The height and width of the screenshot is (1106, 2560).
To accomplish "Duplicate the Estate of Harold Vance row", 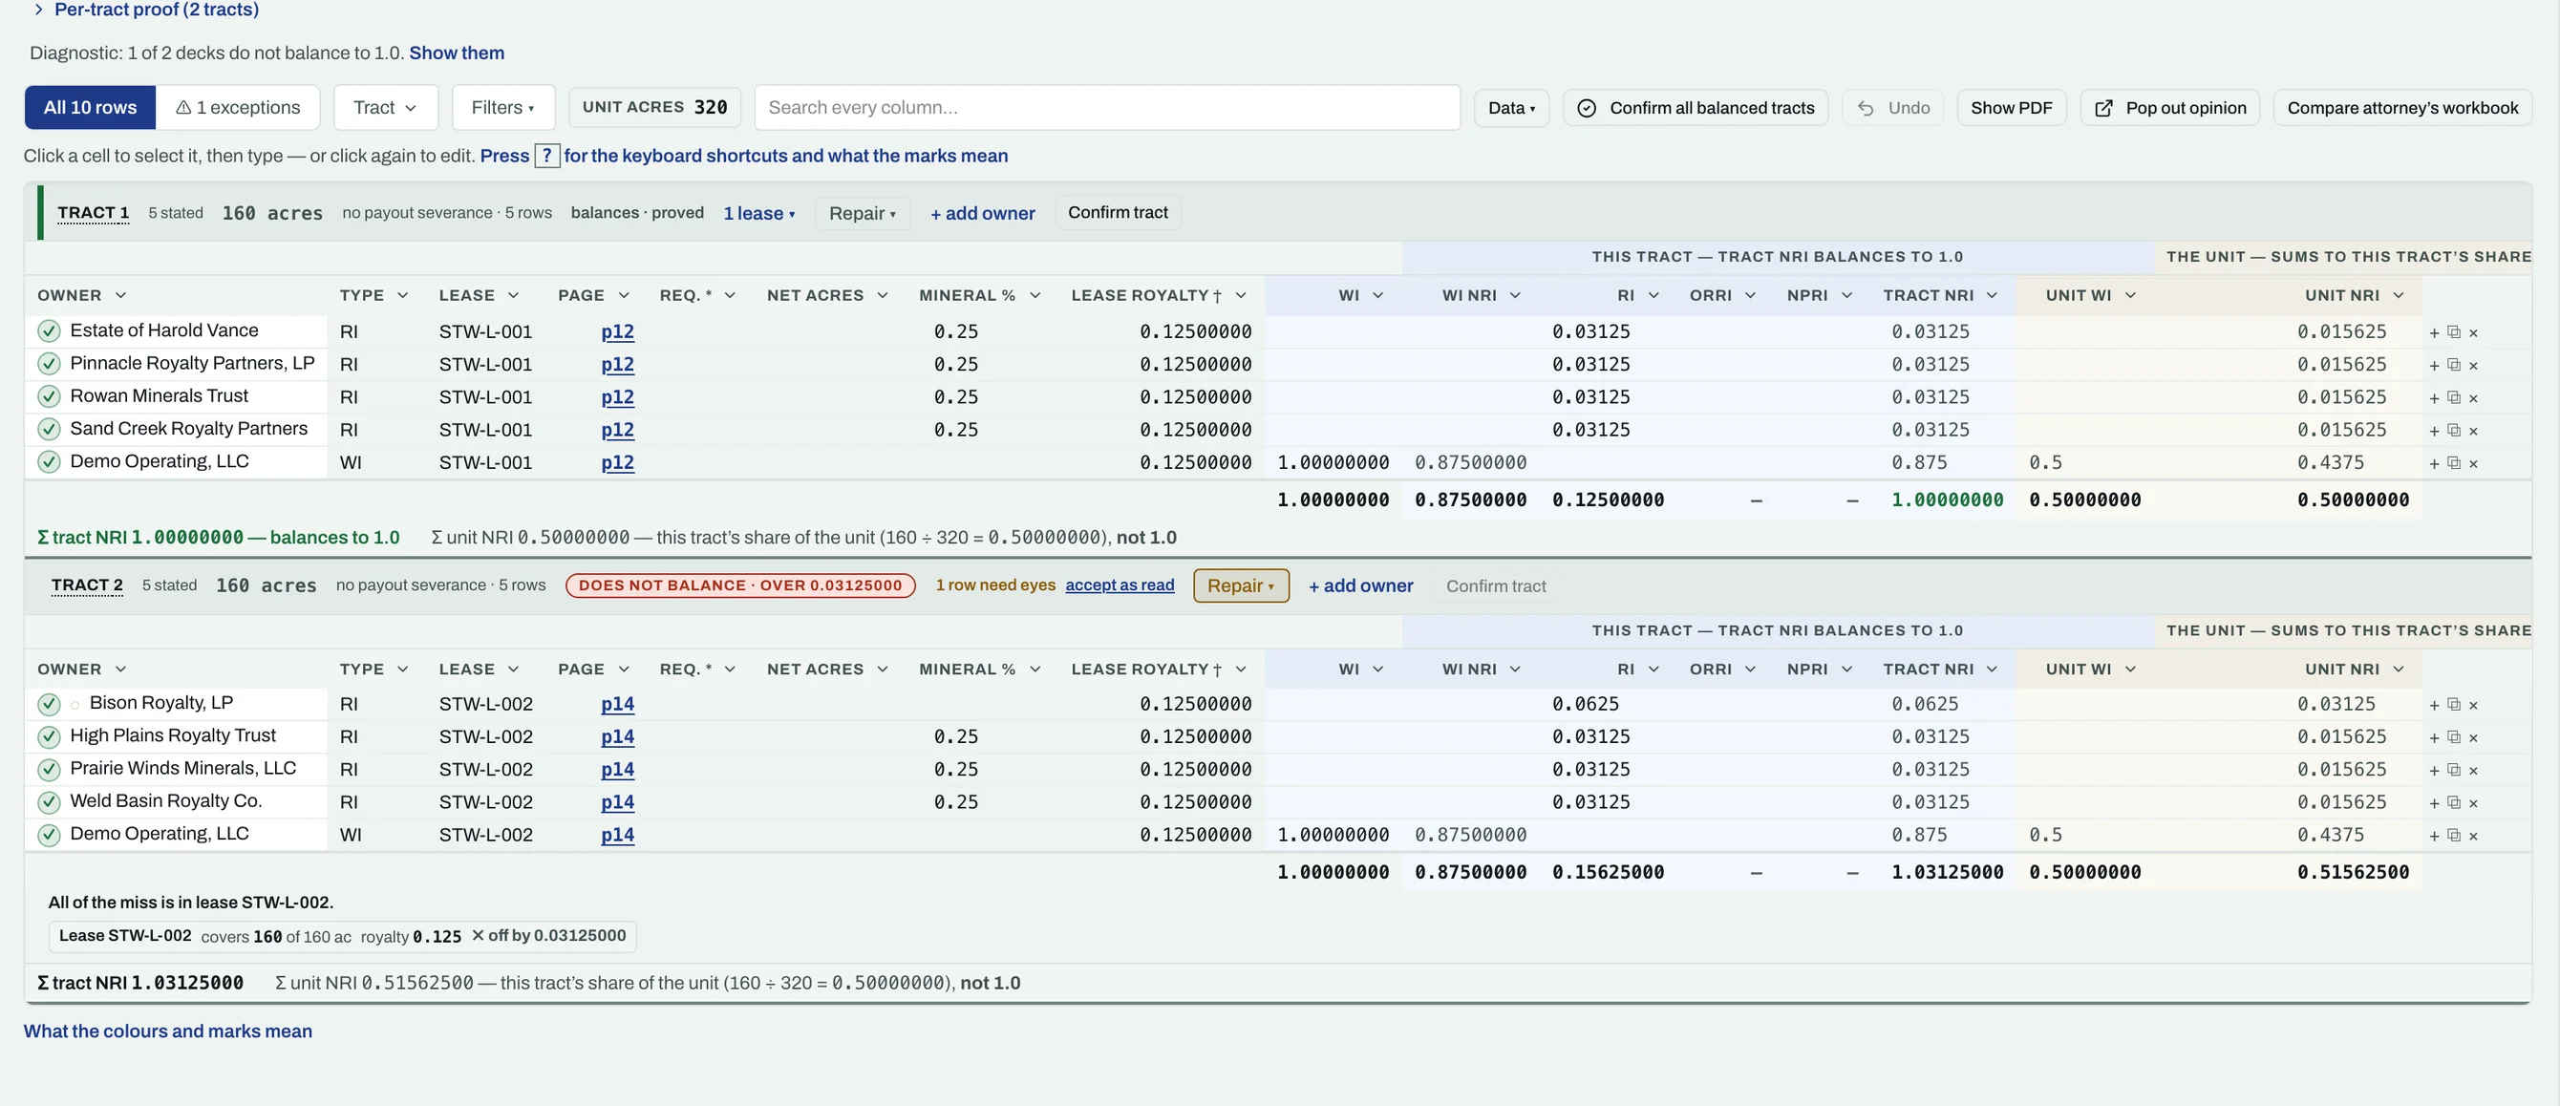I will click(x=2454, y=332).
